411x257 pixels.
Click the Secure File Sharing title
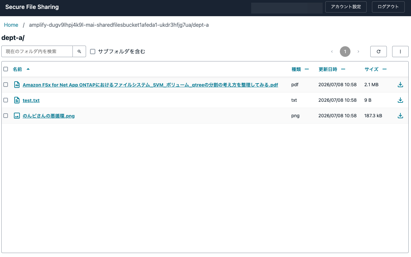point(32,7)
